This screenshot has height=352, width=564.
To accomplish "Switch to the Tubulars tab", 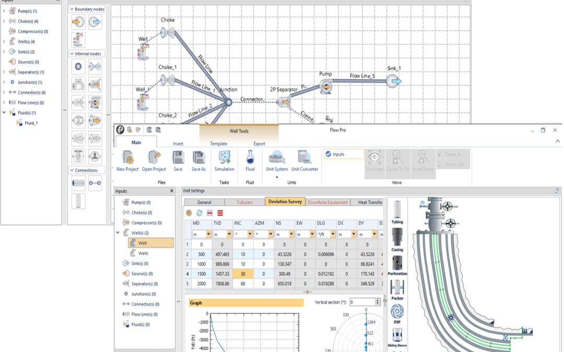I will (244, 202).
